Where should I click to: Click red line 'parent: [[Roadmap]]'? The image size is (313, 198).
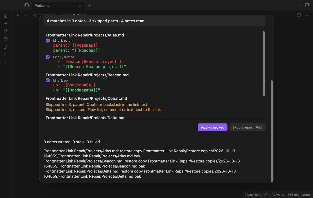coord(75,45)
